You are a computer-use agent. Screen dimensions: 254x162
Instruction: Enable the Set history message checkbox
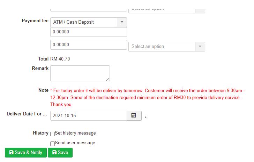pyautogui.click(x=52, y=134)
